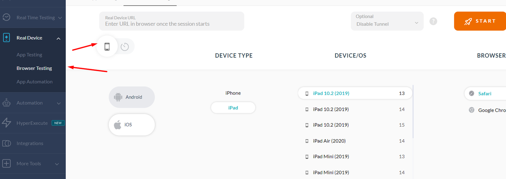The width and height of the screenshot is (506, 179).
Task: Click the Real Time Testing clock icon
Action: click(x=6, y=17)
